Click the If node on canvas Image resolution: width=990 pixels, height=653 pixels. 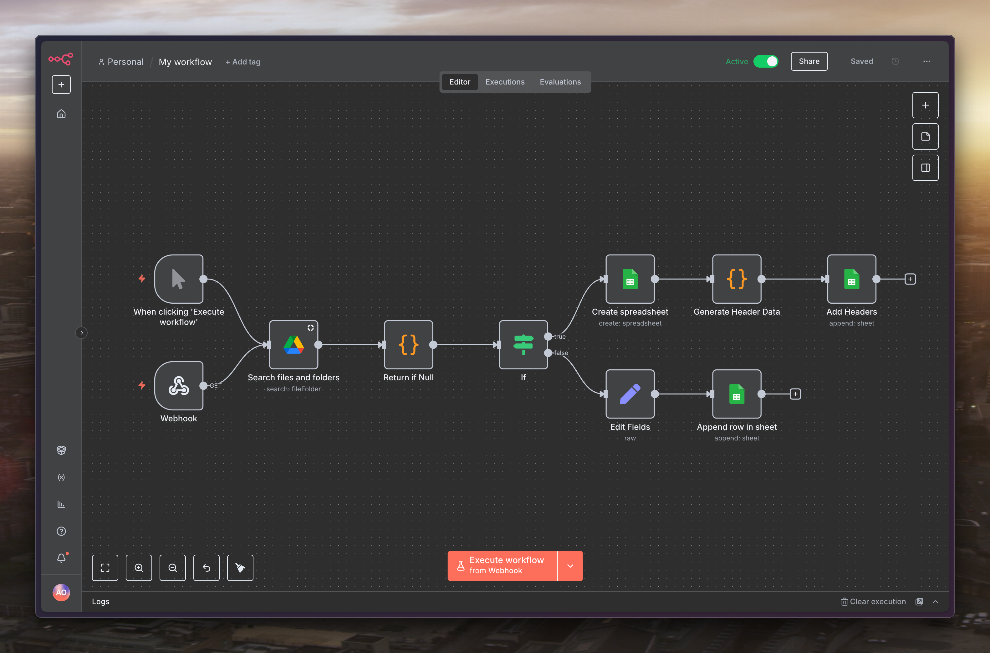523,344
